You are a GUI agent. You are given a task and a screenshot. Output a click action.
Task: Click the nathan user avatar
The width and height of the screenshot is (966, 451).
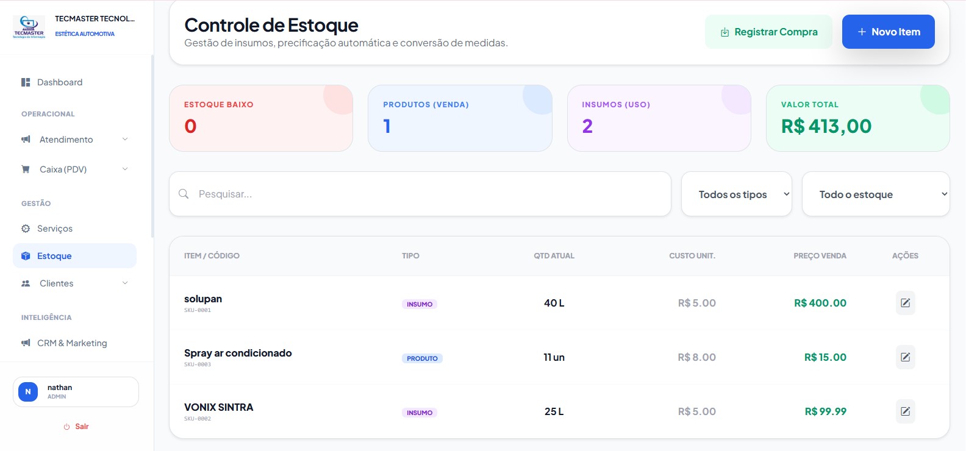28,392
